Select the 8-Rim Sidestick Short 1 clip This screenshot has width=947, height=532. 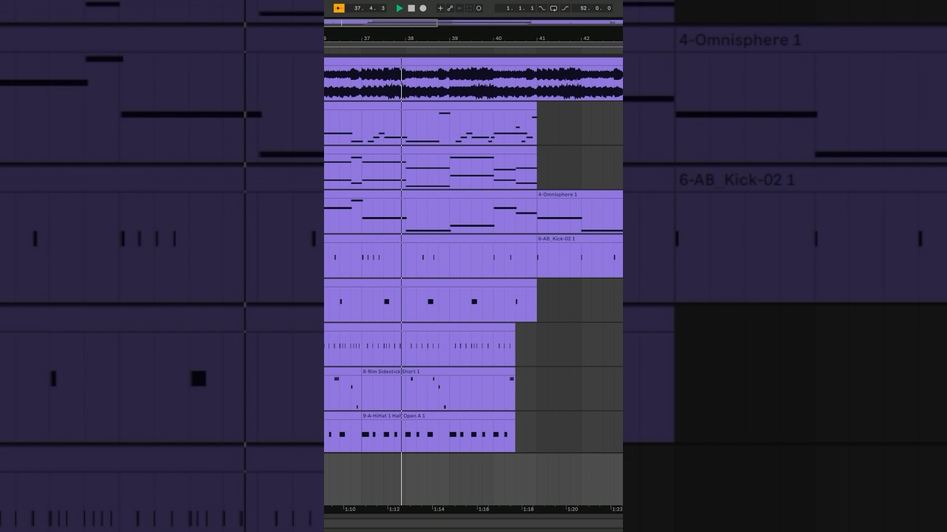[438, 389]
